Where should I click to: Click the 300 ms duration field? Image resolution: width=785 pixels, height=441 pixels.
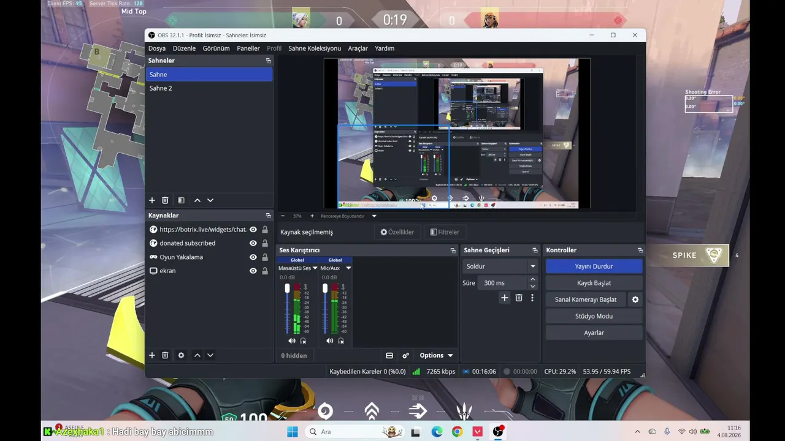(x=503, y=283)
